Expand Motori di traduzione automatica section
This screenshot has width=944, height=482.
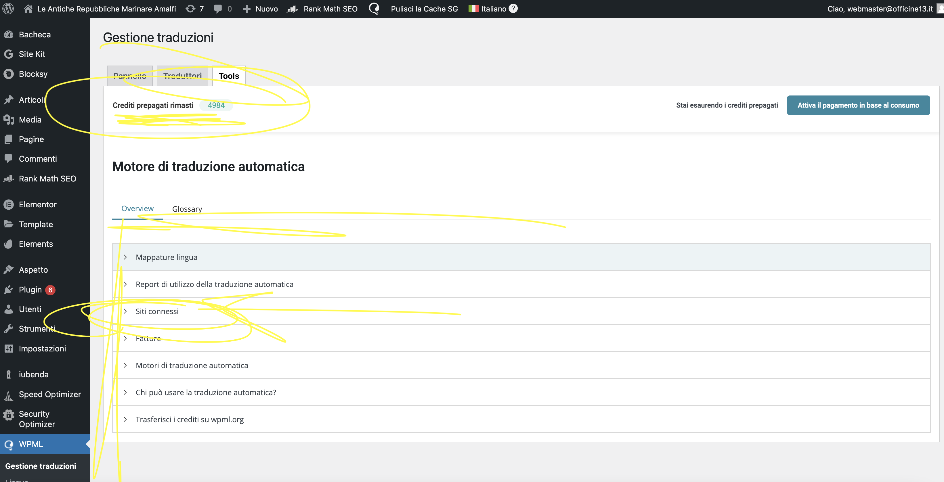[521, 365]
